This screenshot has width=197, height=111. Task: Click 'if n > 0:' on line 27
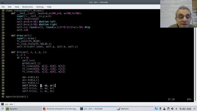click(x=23, y=58)
